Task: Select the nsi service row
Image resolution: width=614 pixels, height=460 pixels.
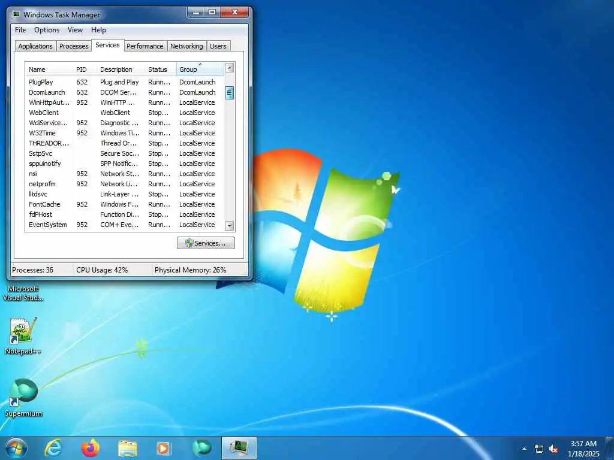Action: (125, 174)
